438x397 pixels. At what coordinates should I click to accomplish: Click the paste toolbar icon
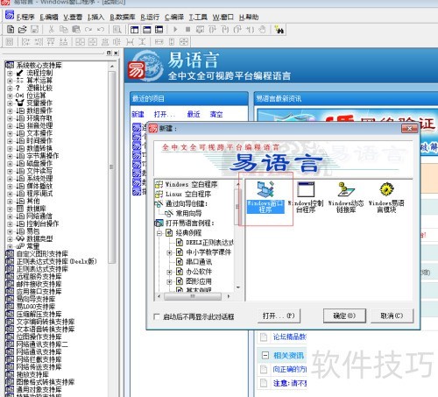click(x=76, y=30)
